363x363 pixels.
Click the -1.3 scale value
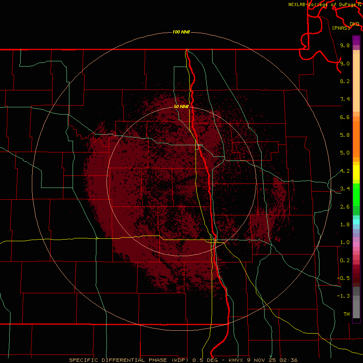click(x=343, y=296)
